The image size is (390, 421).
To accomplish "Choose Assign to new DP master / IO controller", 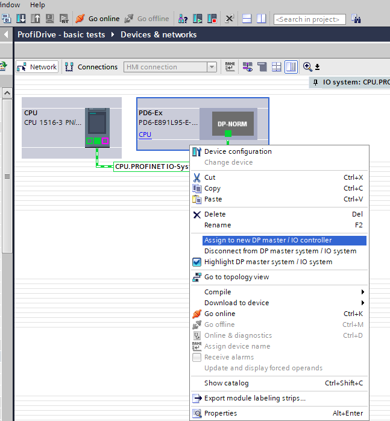I will tap(268, 240).
